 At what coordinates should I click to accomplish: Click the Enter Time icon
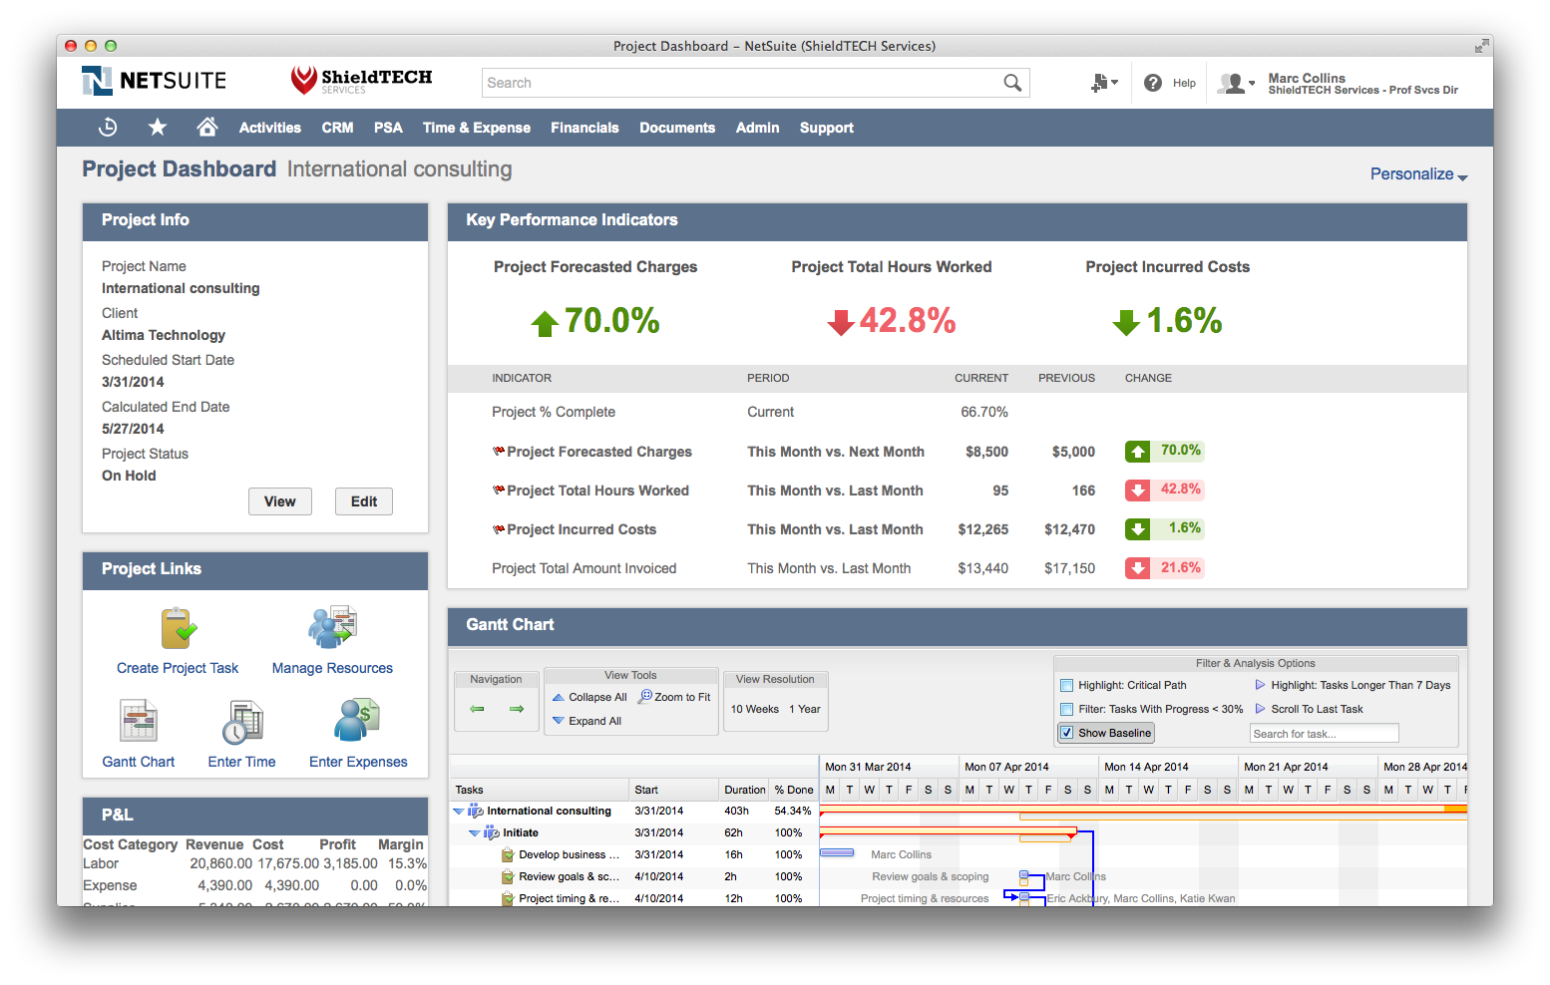click(x=241, y=721)
